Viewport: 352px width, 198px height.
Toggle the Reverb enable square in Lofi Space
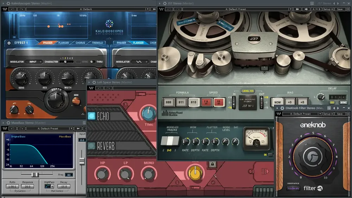(92, 146)
